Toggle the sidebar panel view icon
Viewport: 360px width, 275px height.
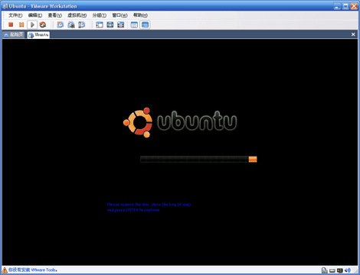pyautogui.click(x=100, y=24)
